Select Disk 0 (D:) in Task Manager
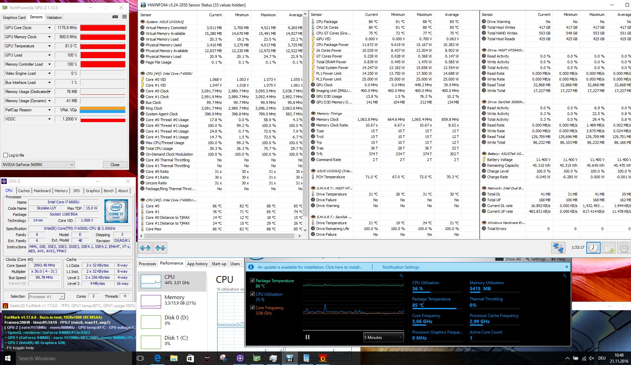This screenshot has height=365, width=631. tap(172, 321)
